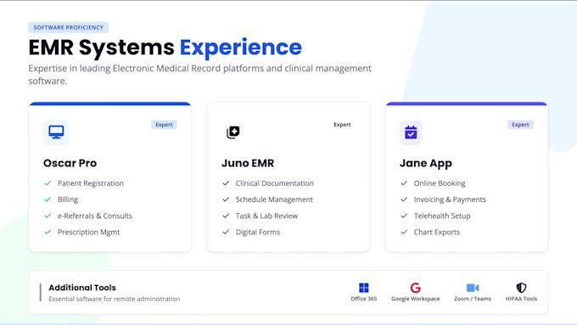Click the Zoom / Teams video camera icon
Viewport: 577px width, 325px height.
[x=473, y=288]
